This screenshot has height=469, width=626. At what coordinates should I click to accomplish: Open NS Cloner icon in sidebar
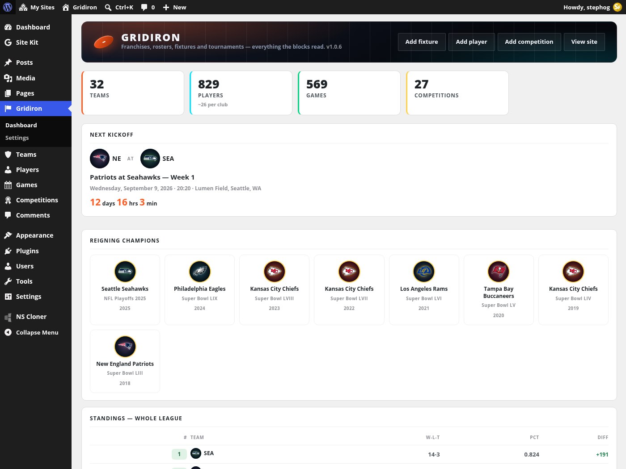click(8, 317)
